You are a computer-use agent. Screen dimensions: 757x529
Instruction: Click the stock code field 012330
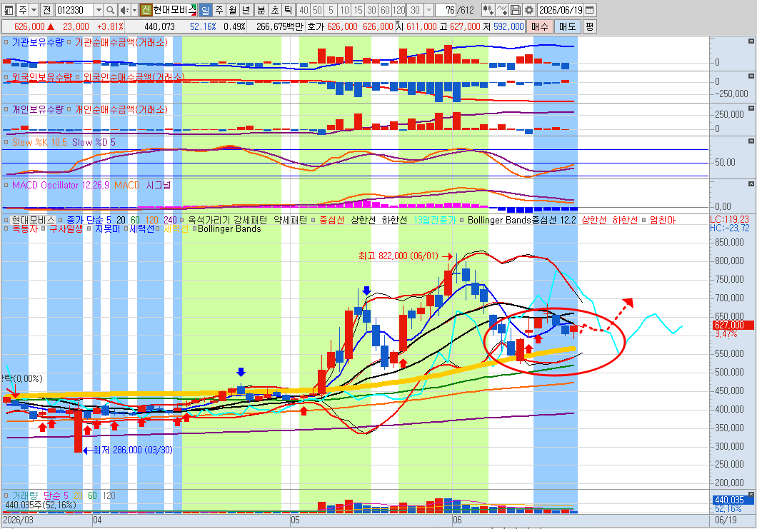pyautogui.click(x=74, y=10)
